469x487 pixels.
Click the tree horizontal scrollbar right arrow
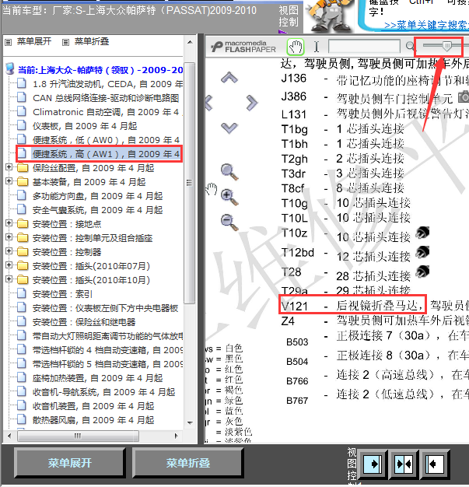(176, 436)
